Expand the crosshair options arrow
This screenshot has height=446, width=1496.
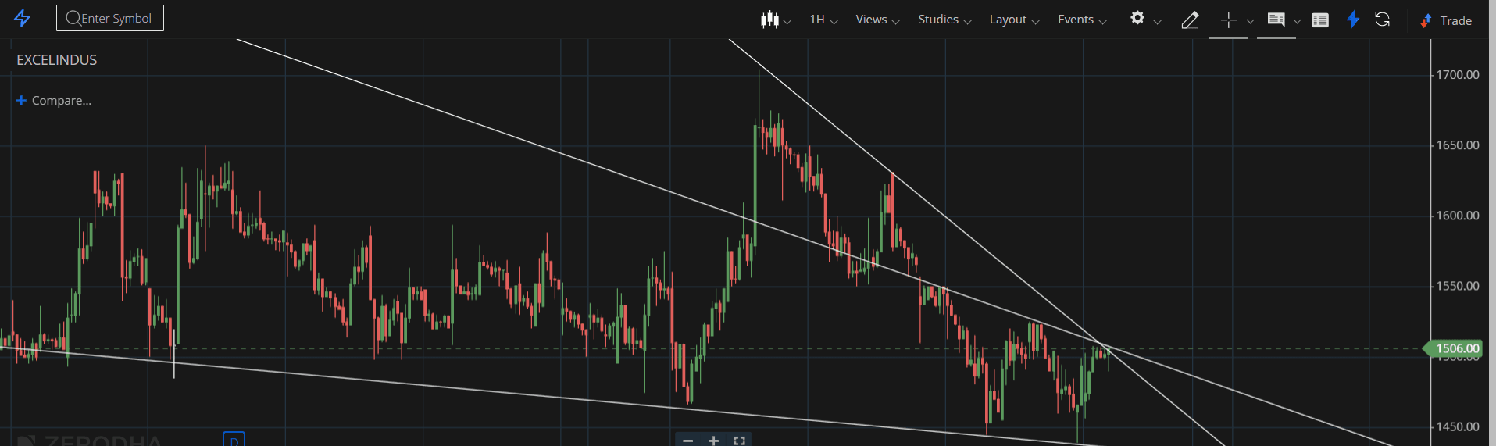tap(1250, 21)
